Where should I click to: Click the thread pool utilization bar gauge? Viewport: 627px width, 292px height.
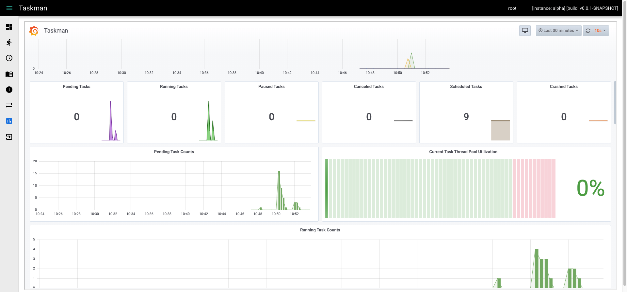point(440,188)
